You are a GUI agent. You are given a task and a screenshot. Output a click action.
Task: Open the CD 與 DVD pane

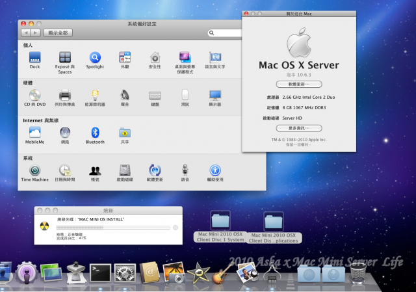pos(34,98)
